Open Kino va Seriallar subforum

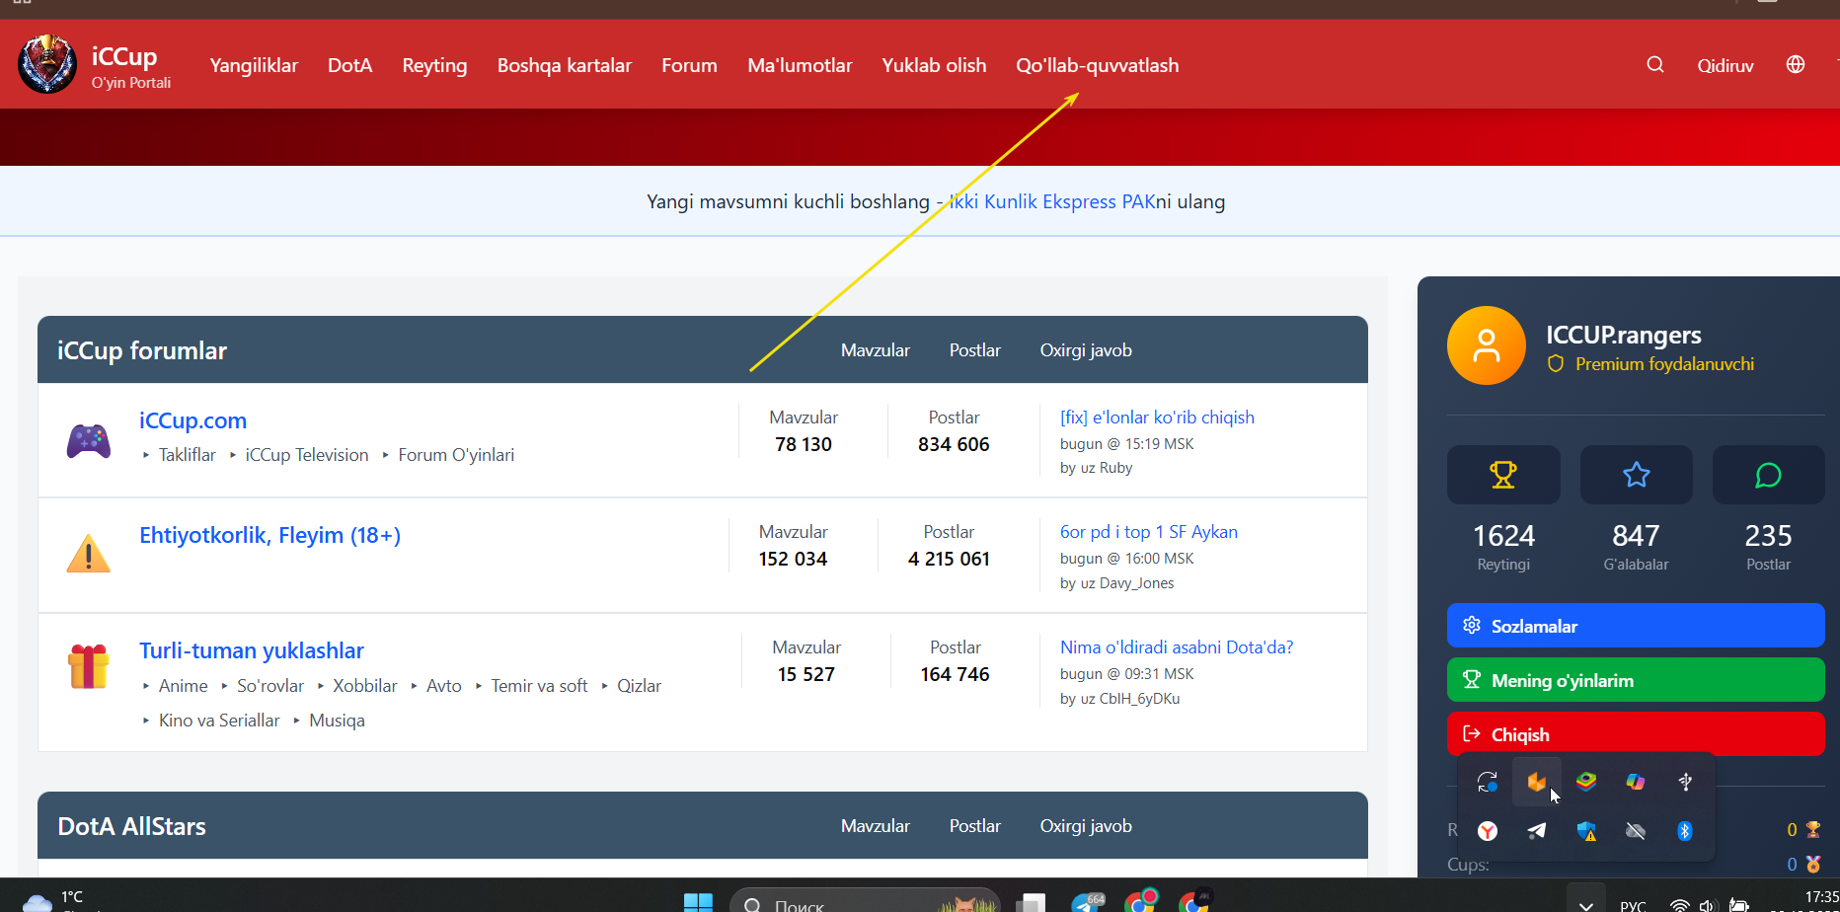click(x=219, y=721)
